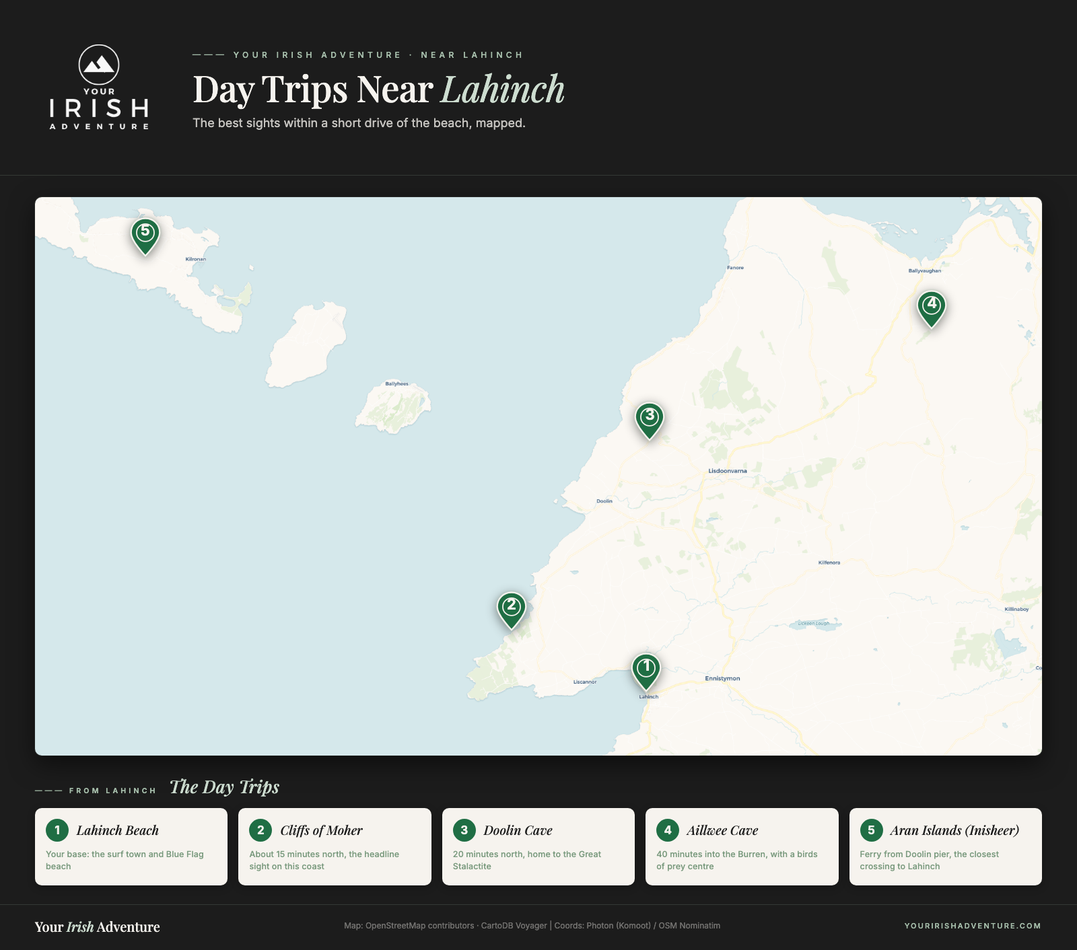Click 'Ferry from Doolin pier' description text

(929, 860)
